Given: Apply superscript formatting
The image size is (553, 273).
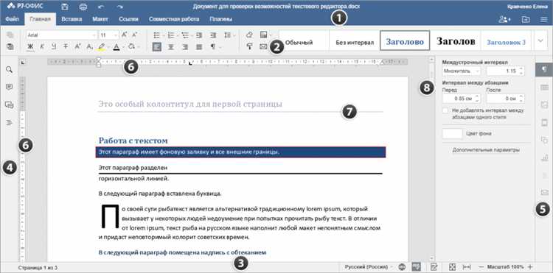Looking at the screenshot, I should pyautogui.click(x=78, y=46).
